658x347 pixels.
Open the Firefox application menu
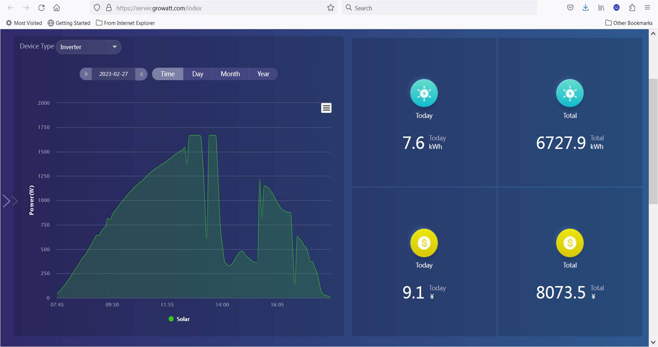tap(647, 8)
